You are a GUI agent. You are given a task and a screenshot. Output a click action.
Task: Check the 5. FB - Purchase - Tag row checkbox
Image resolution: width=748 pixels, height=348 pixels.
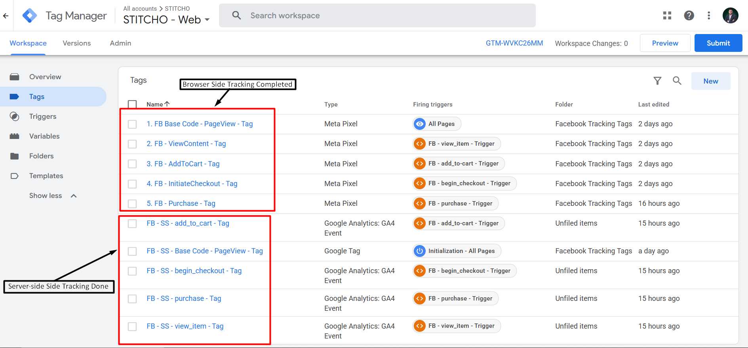tap(132, 204)
